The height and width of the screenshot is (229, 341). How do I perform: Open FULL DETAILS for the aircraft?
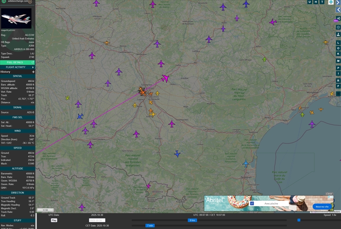coord(17,62)
